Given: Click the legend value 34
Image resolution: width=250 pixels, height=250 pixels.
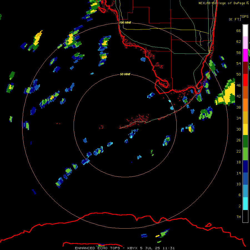Looking at the screenshot, I should (x=239, y=118).
